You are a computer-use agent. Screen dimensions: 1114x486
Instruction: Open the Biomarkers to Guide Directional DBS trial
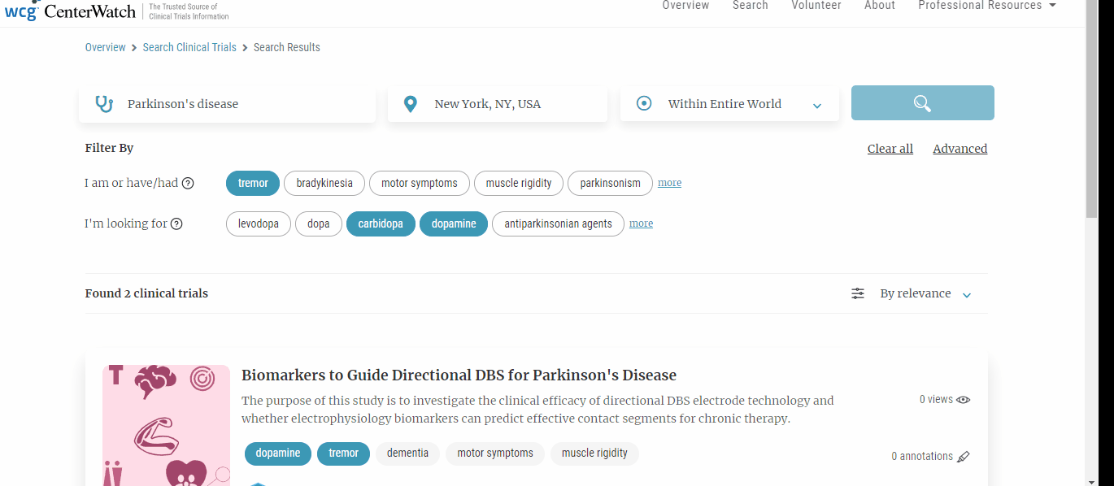click(x=459, y=375)
